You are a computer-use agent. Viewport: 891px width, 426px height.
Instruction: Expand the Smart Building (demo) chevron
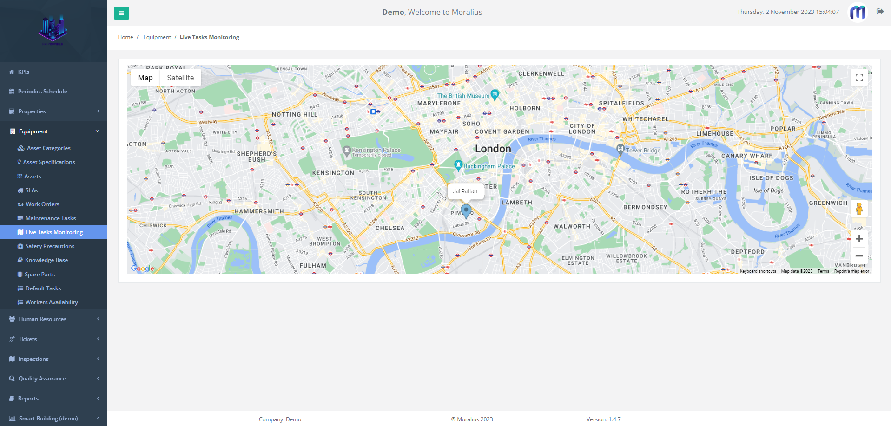[98, 419]
